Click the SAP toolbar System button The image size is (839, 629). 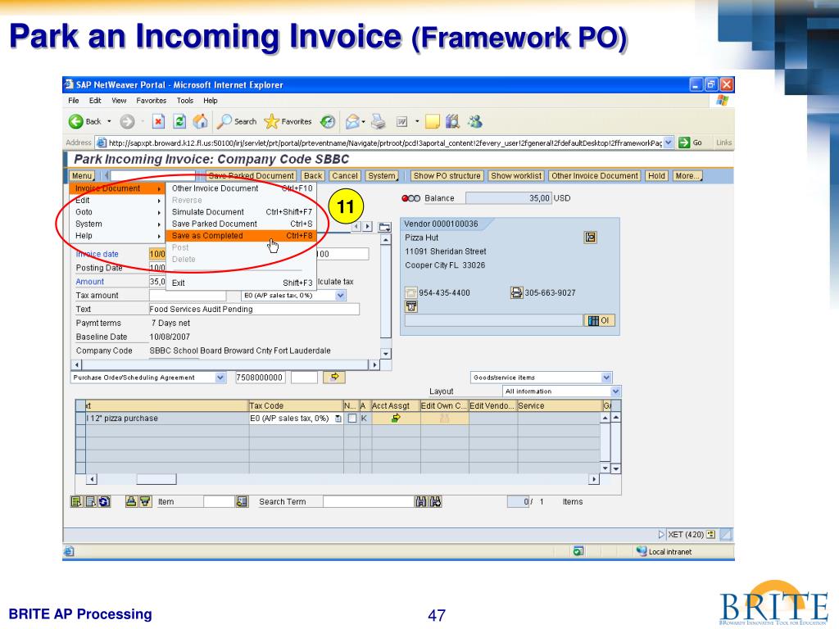click(x=382, y=175)
